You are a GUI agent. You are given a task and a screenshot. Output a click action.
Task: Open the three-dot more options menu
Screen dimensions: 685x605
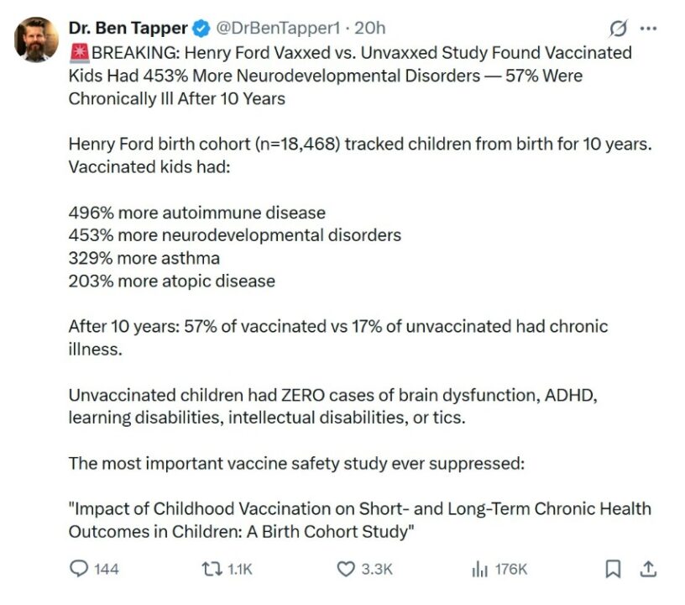click(648, 29)
